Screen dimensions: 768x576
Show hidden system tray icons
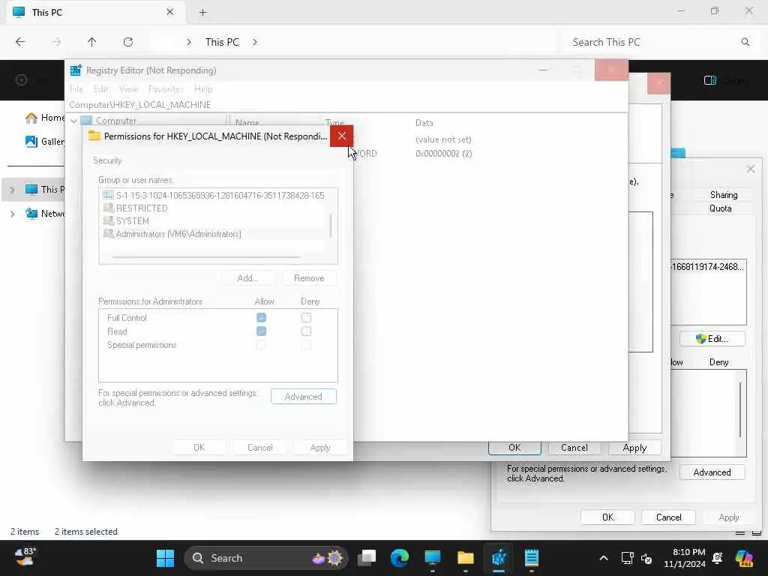click(x=604, y=558)
